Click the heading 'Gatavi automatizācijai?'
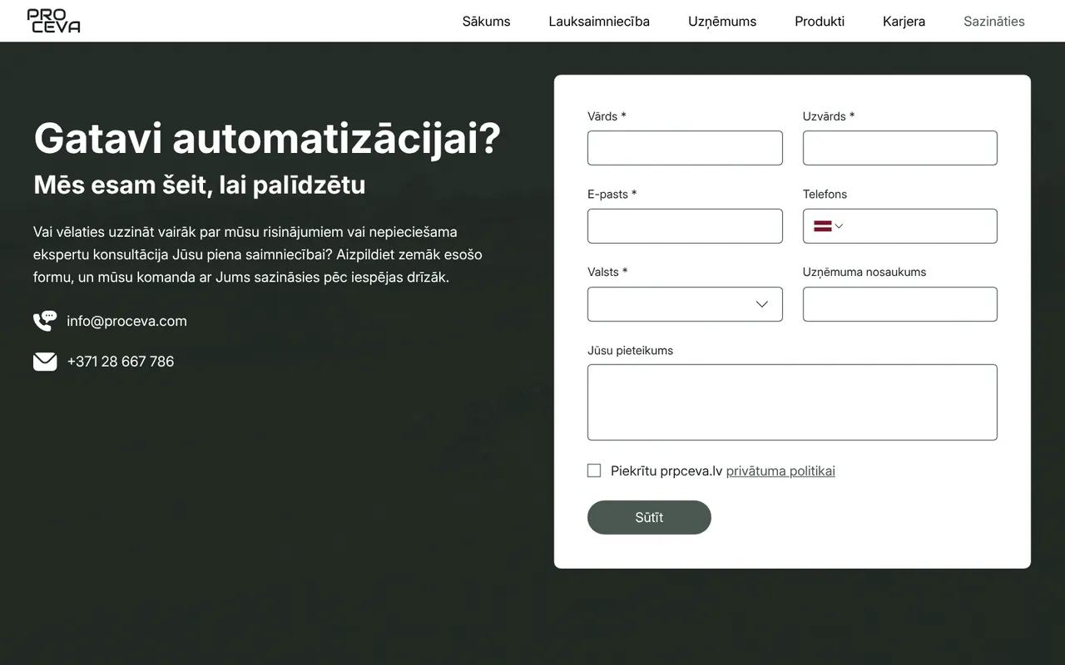Screen dimensions: 1065x665 (267, 138)
